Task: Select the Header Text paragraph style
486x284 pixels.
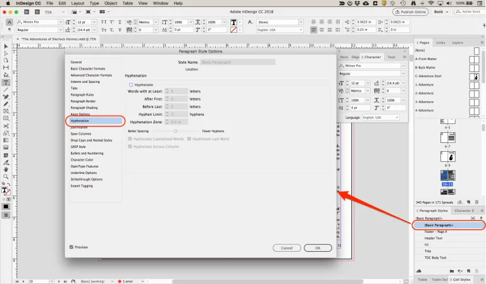Action: tap(433, 238)
